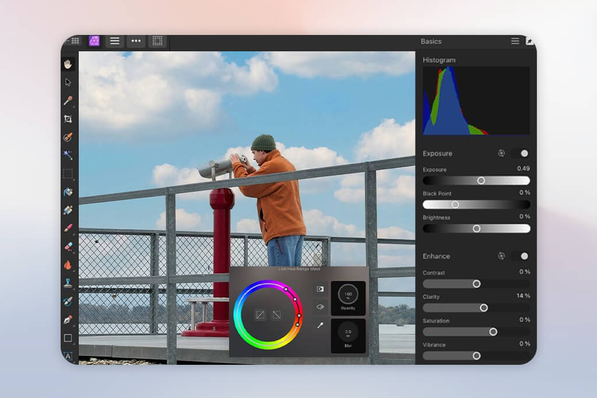This screenshot has height=398, width=597.
Task: Click the Clarity slider handle
Action: tap(483, 308)
